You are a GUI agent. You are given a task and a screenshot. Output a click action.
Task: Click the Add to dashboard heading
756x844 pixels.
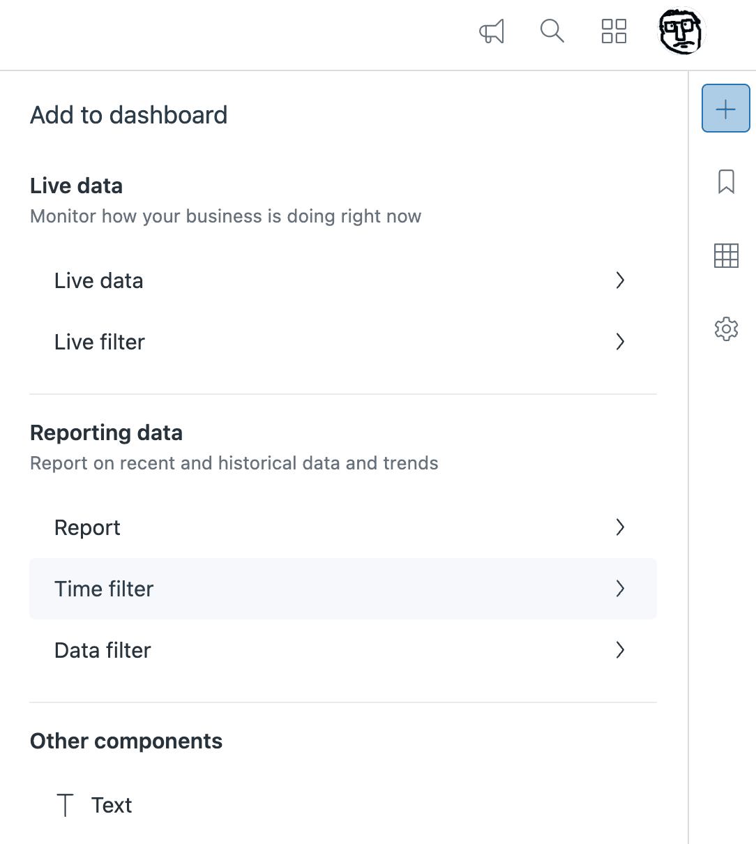click(128, 115)
